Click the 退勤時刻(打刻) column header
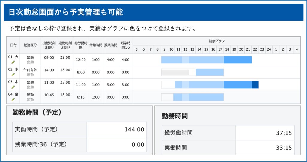The image size is (307, 162). (65, 45)
